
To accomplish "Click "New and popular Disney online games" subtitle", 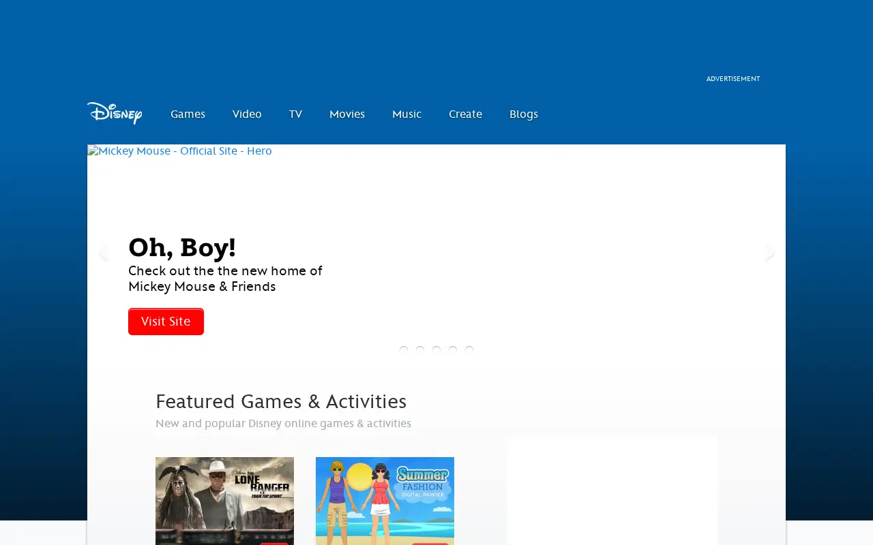I will pyautogui.click(x=283, y=424).
